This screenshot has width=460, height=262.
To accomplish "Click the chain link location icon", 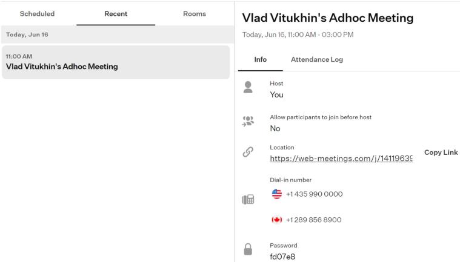I will click(248, 152).
